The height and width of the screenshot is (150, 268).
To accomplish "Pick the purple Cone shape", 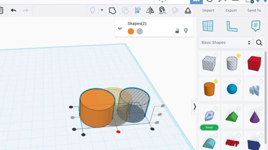I will 254,117.
